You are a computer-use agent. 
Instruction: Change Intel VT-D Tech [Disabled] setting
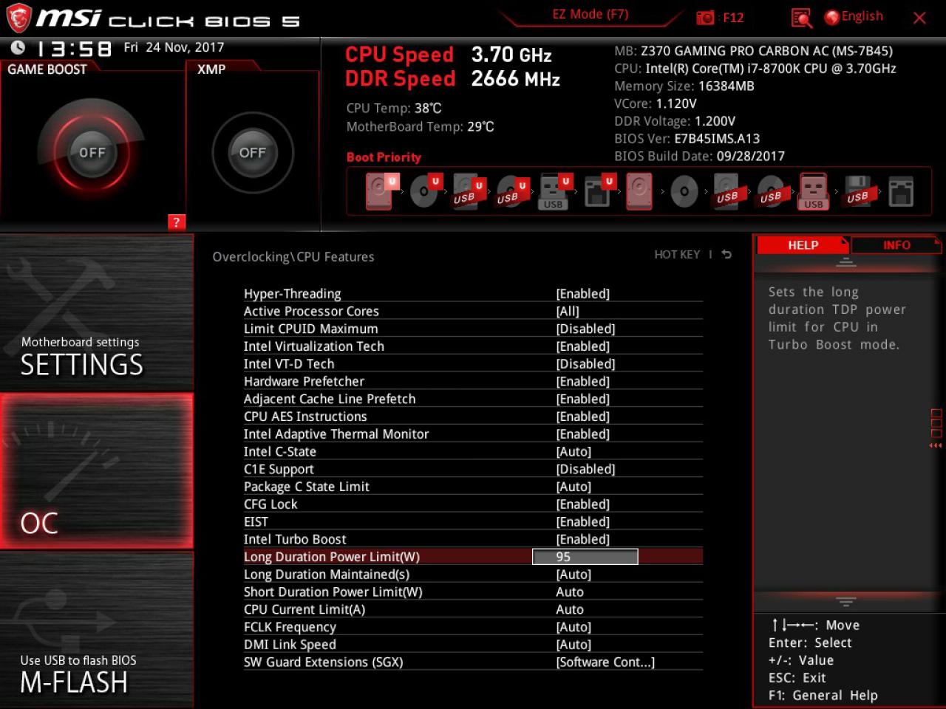(x=585, y=364)
